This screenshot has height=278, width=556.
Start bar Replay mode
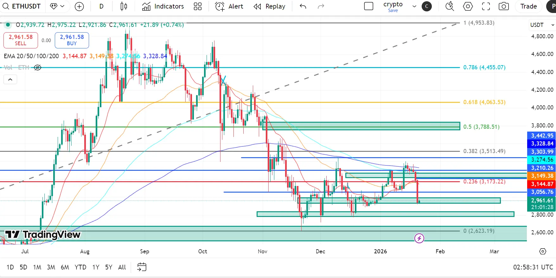pos(270,6)
